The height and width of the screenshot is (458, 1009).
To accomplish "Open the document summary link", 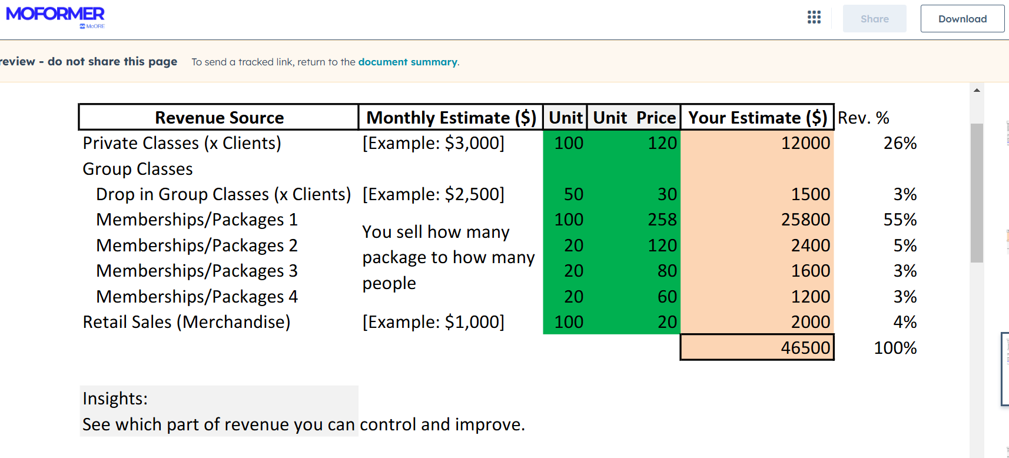I will [407, 62].
